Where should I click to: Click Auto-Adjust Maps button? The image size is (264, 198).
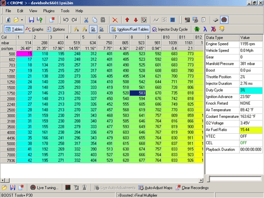[x=155, y=187]
